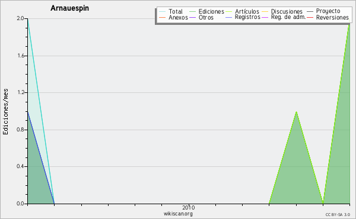Click the green Ediciones line swatch
356x219 pixels.
(192, 11)
